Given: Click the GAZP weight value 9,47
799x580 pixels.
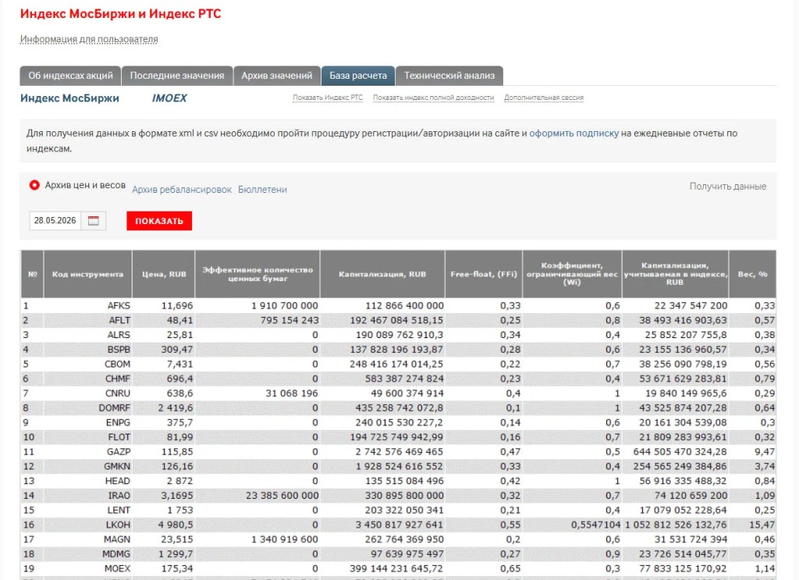Looking at the screenshot, I should [x=765, y=452].
